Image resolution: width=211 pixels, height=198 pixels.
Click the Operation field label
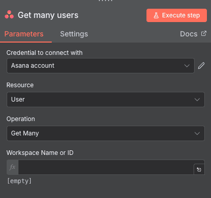(x=20, y=119)
